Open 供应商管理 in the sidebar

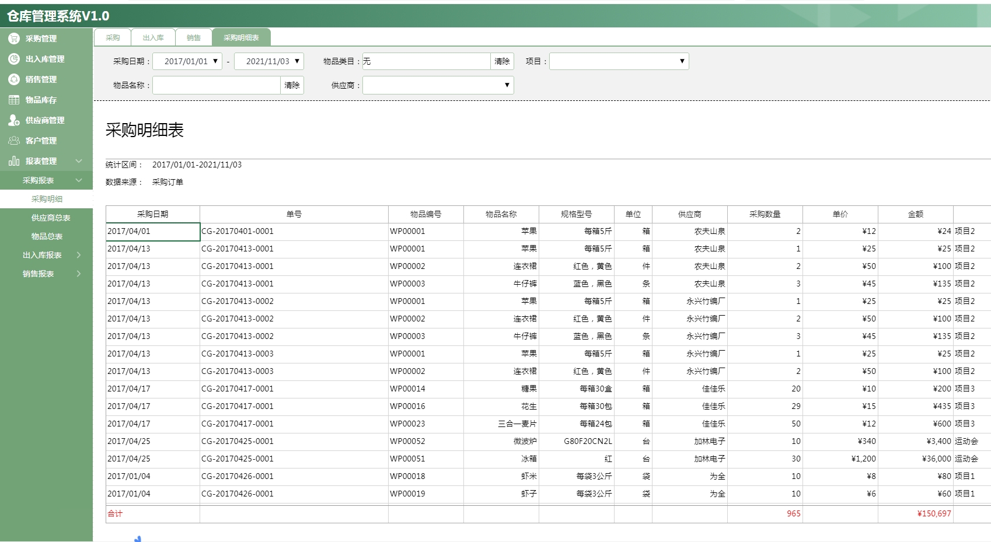[46, 120]
